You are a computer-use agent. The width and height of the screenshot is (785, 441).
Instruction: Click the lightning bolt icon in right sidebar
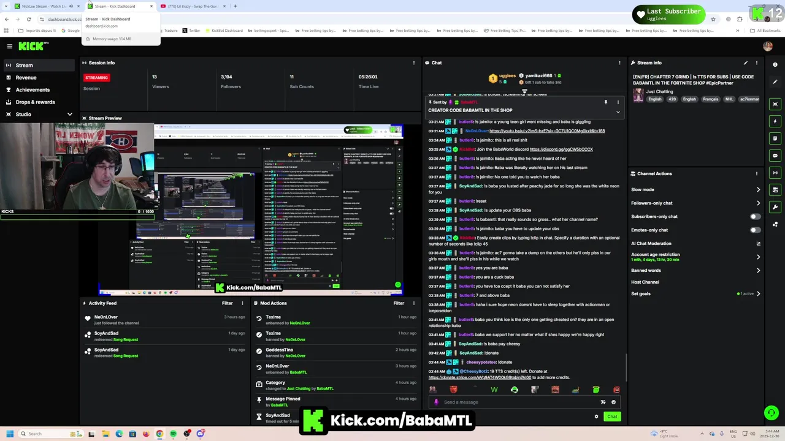pos(775,121)
